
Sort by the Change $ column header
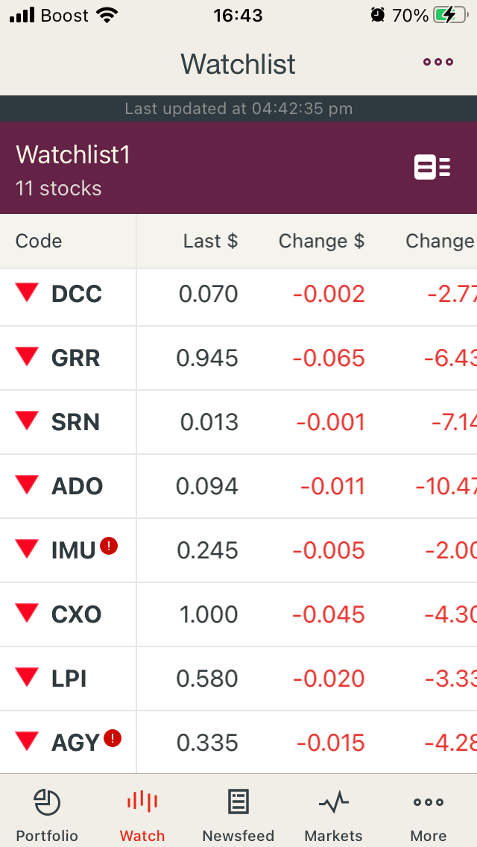point(321,241)
